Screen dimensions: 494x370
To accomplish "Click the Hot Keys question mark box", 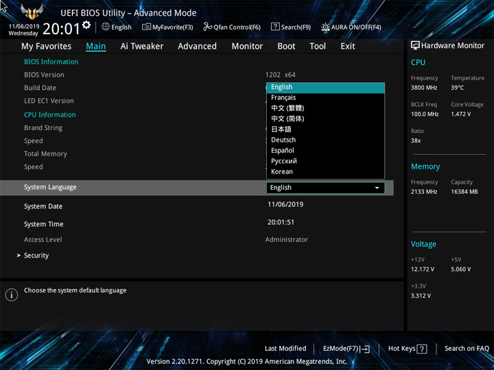I will 421,349.
